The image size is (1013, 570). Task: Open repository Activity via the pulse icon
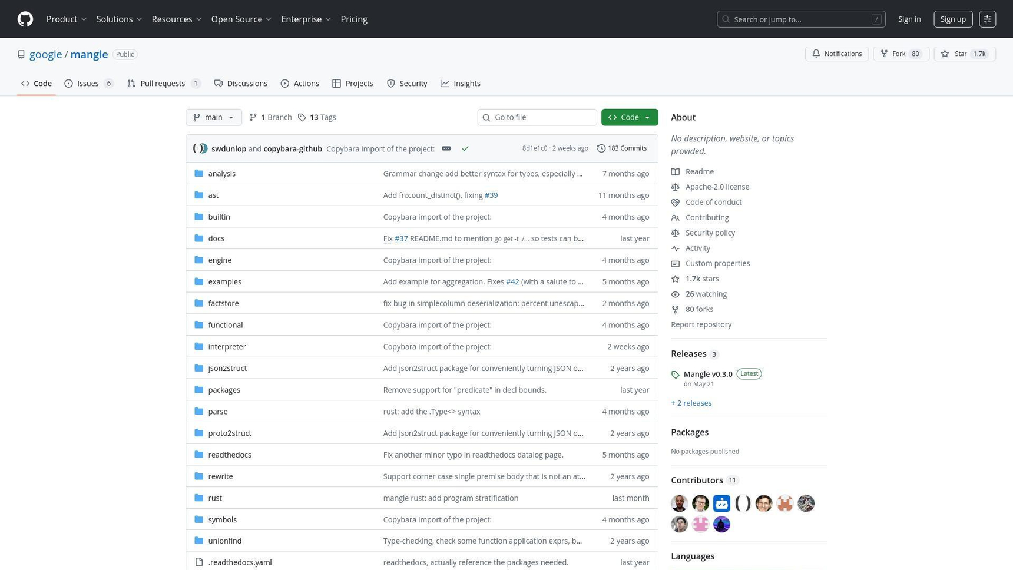(x=675, y=248)
